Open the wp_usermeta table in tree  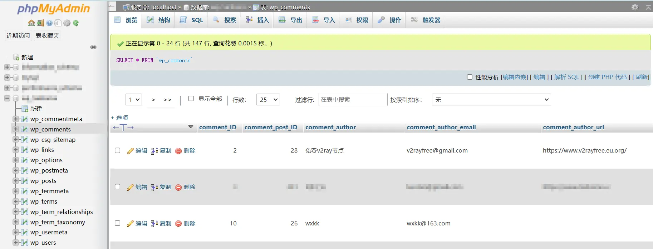pos(49,232)
